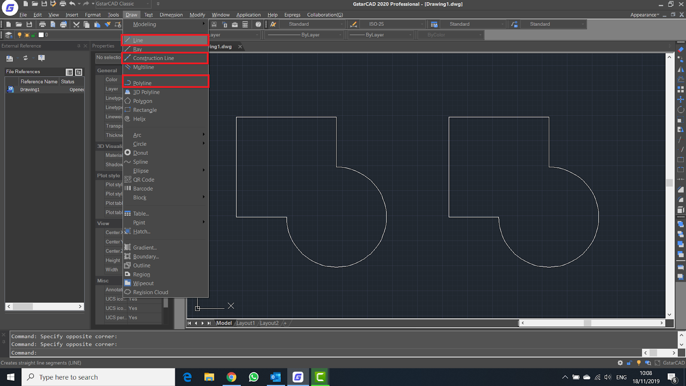
Task: Click the white color swatch in the layers toolbar
Action: point(41,35)
